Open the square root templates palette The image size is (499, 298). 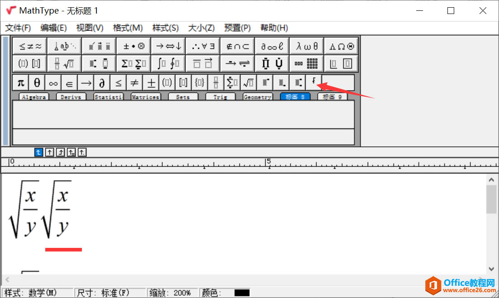click(x=248, y=82)
